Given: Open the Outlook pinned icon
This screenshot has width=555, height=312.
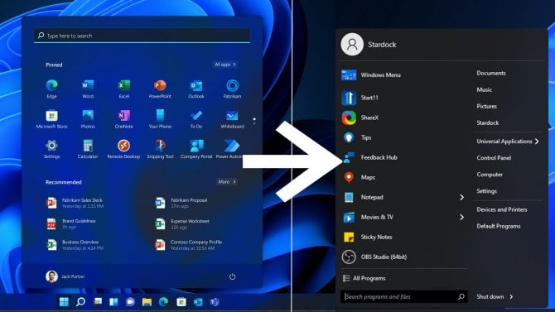Looking at the screenshot, I should coord(196,89).
